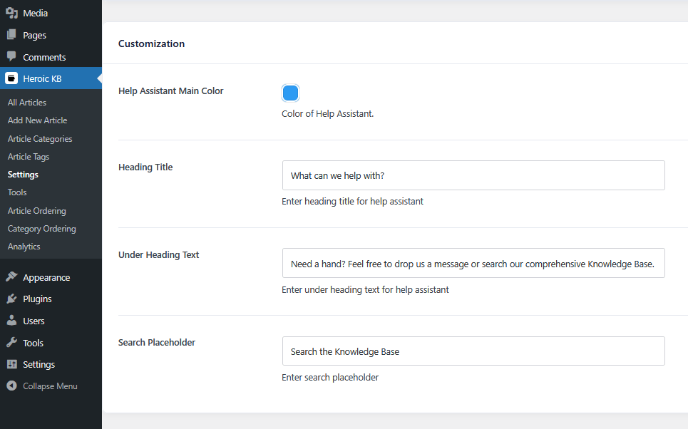This screenshot has height=429, width=688.
Task: Click the Pages icon in sidebar
Action: (12, 35)
